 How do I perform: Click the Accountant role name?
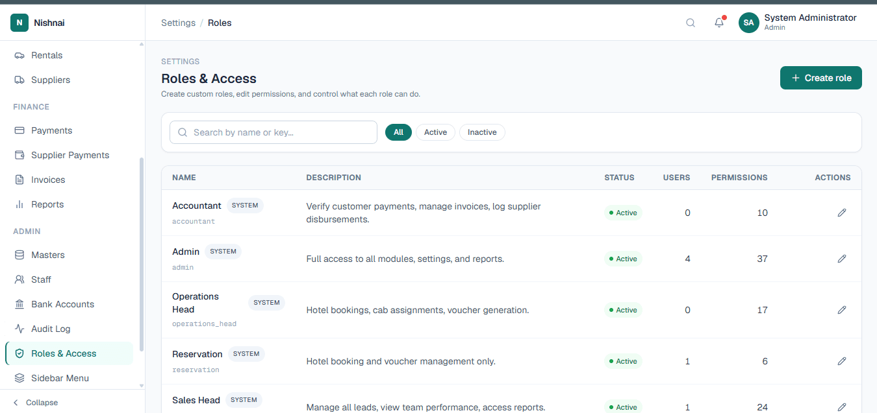pyautogui.click(x=197, y=206)
